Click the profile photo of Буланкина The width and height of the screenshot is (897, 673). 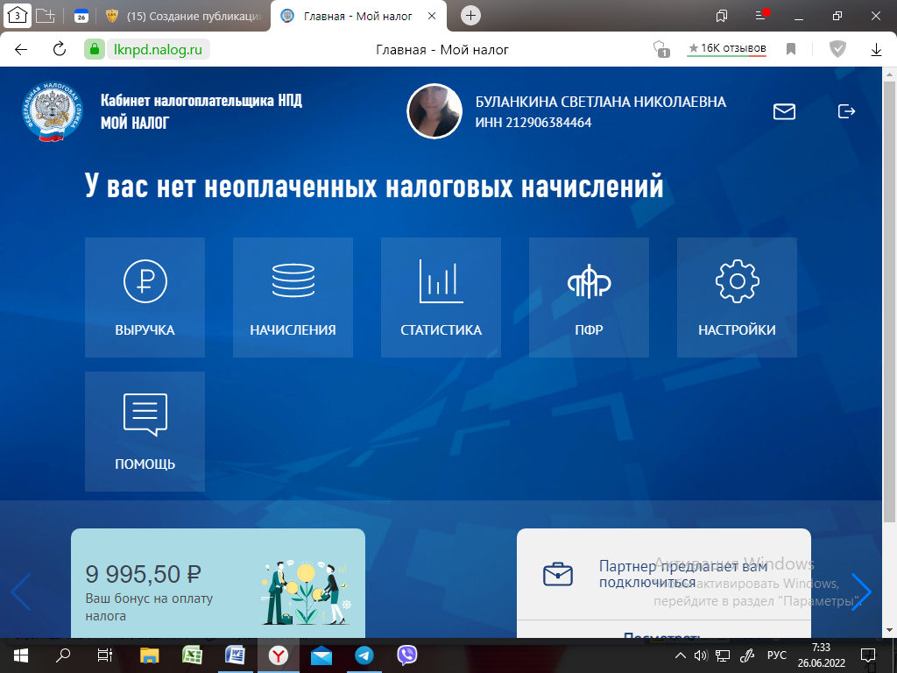pos(434,111)
